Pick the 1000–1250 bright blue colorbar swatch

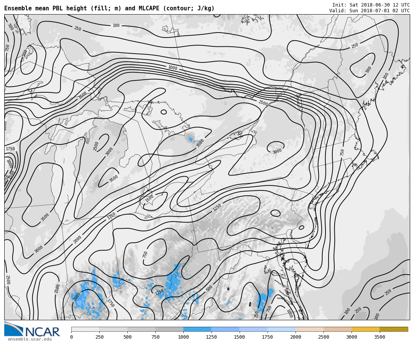(x=197, y=329)
